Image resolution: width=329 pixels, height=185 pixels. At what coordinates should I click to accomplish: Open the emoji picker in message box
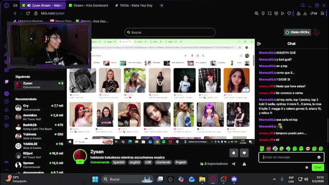click(x=319, y=157)
